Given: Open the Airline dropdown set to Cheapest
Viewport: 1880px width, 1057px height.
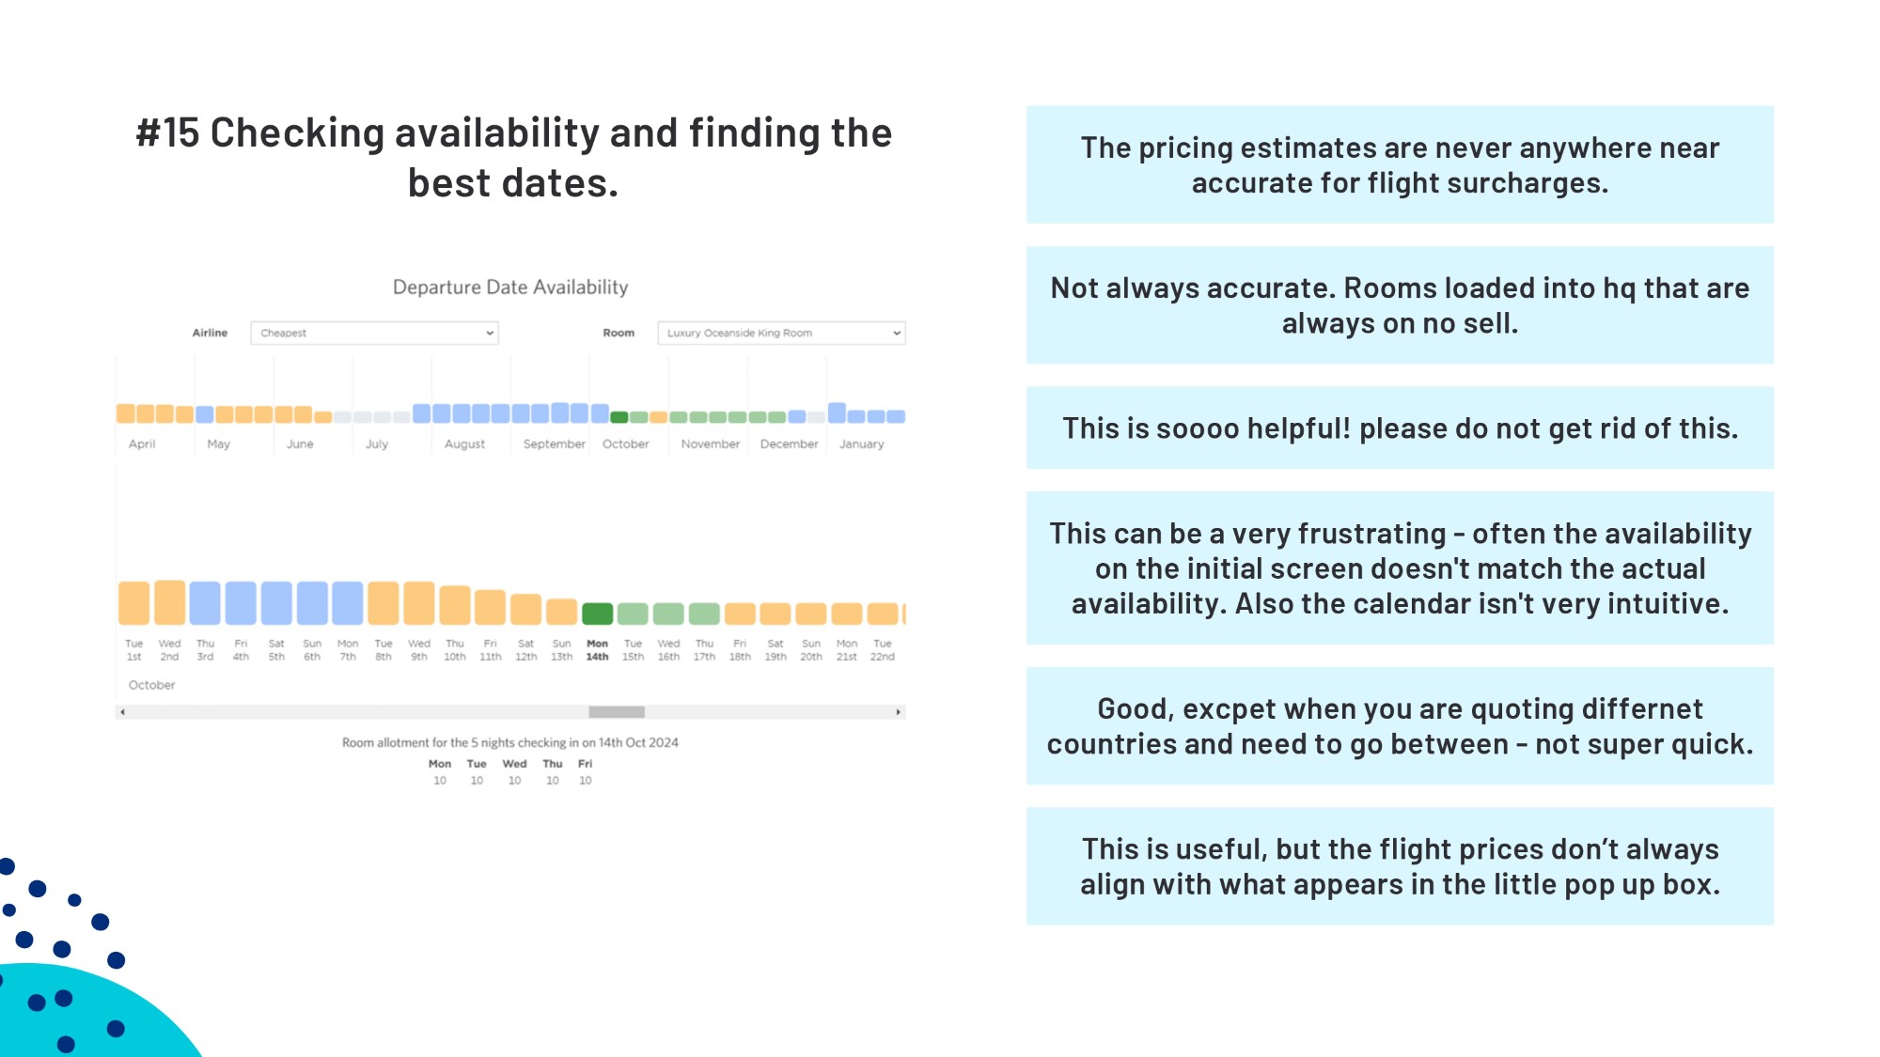Looking at the screenshot, I should 374,333.
